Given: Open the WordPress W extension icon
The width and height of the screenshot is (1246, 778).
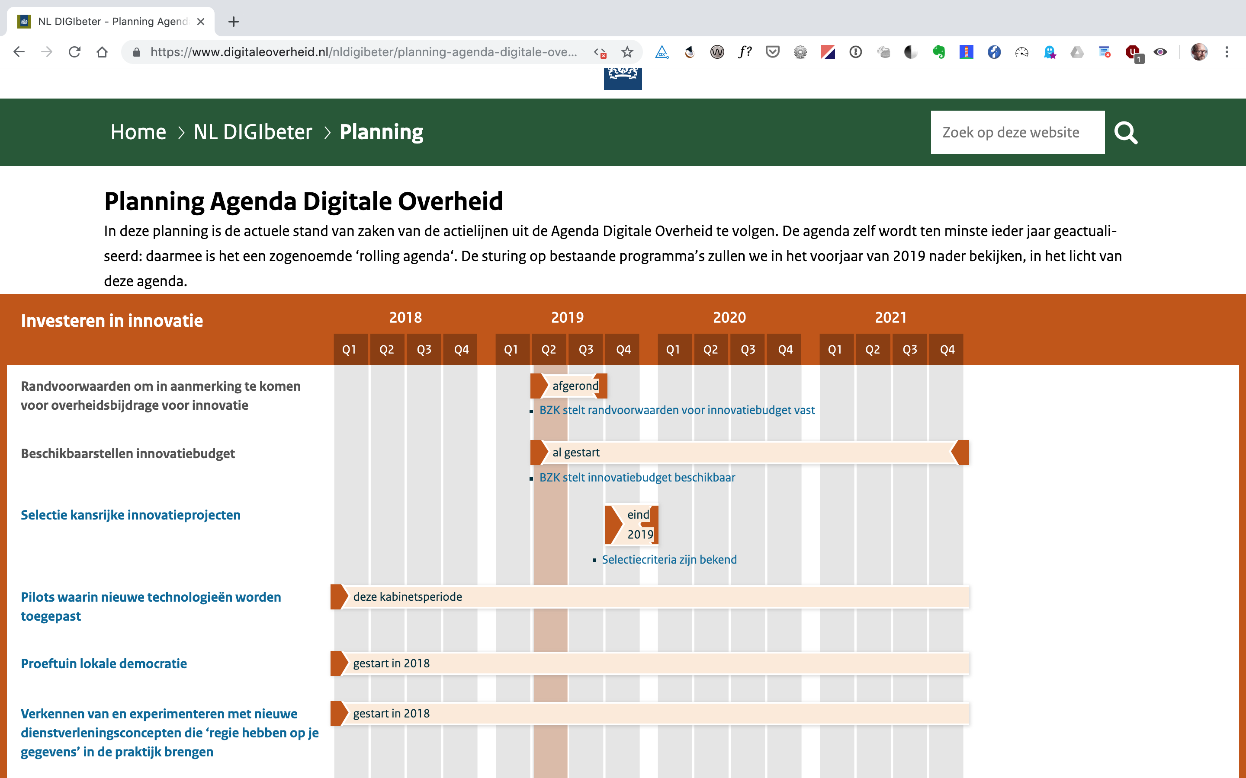Looking at the screenshot, I should click(717, 52).
